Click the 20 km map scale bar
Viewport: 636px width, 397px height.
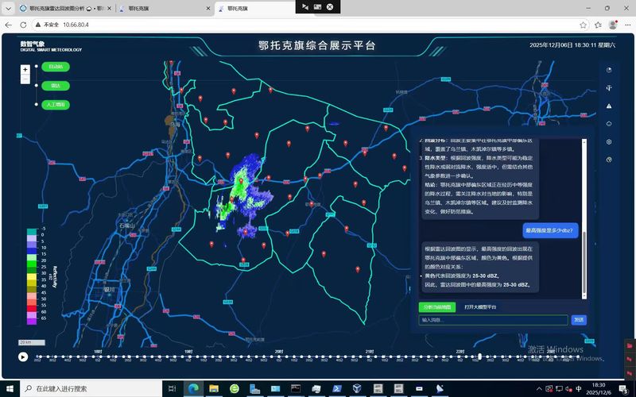coord(32,343)
